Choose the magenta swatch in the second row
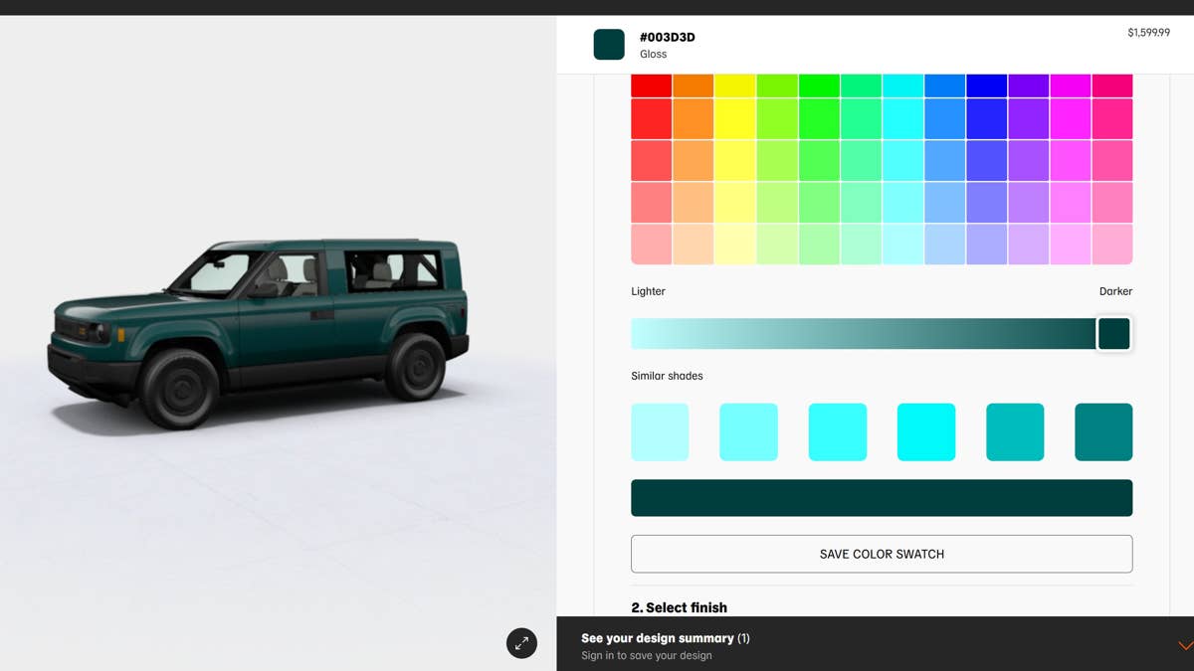Viewport: 1194px width, 671px height. pyautogui.click(x=1071, y=118)
